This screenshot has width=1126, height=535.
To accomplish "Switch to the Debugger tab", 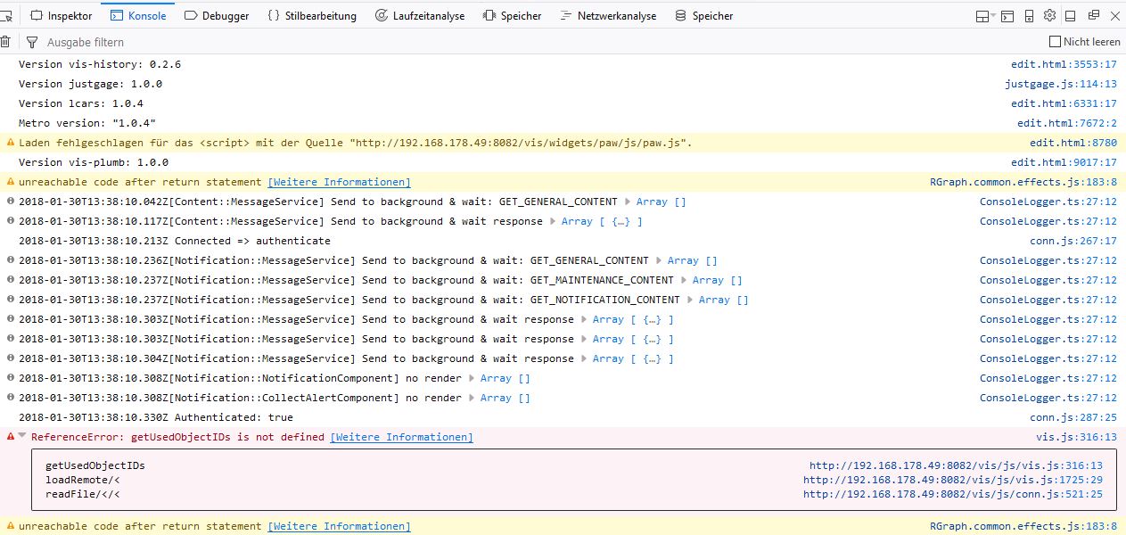I will point(217,16).
